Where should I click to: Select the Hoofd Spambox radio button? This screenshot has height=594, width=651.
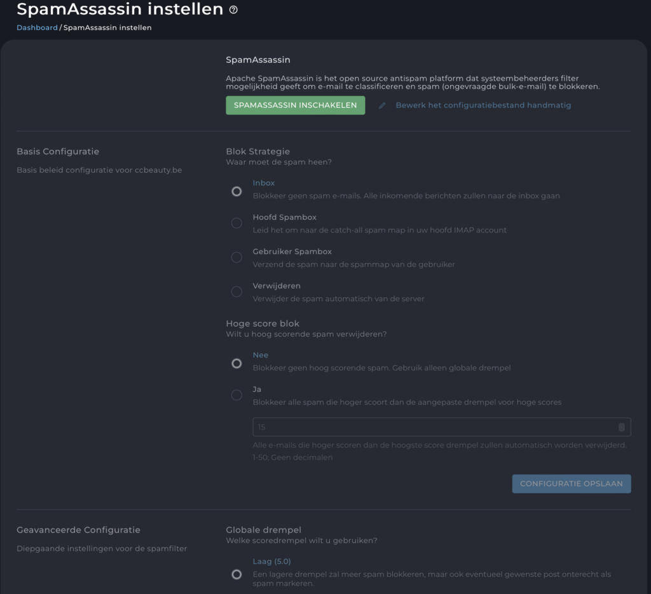coord(236,223)
